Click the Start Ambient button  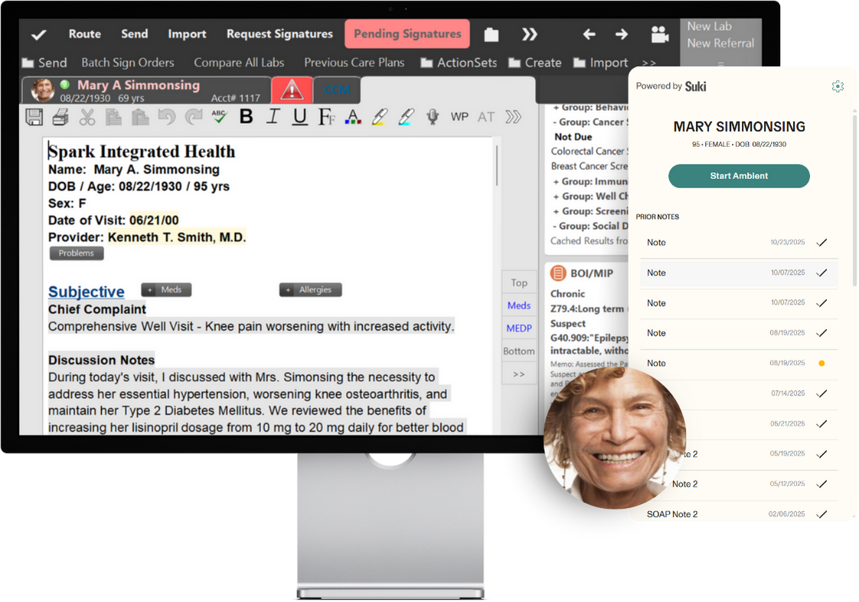[739, 176]
